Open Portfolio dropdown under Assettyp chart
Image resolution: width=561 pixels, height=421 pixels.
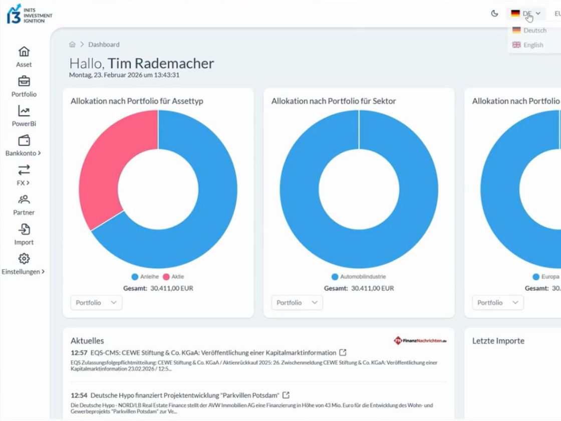tap(96, 303)
